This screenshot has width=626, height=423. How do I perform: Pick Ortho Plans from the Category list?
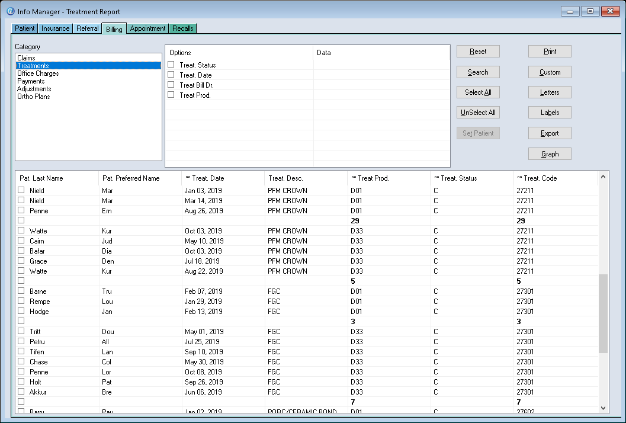coord(33,97)
